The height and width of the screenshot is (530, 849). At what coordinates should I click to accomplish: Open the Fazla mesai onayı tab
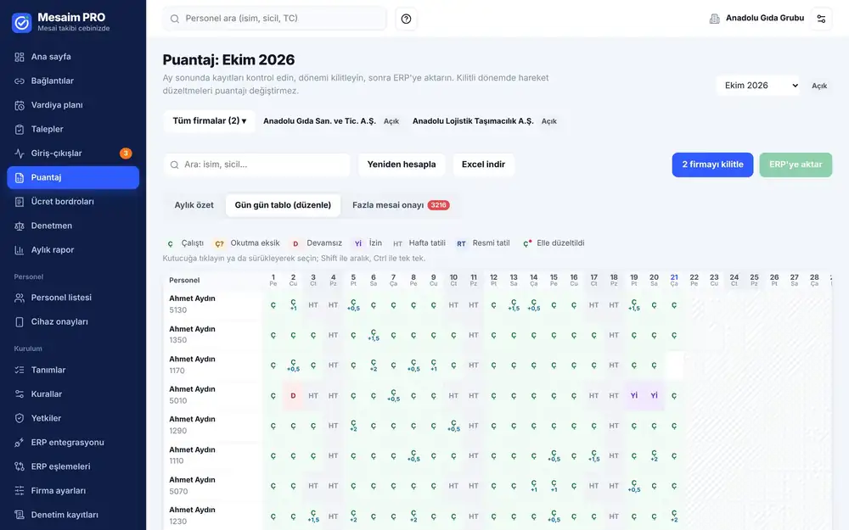click(x=401, y=205)
